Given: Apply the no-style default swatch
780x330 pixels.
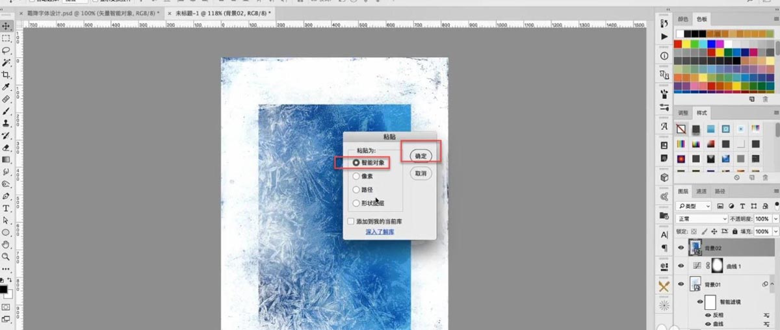Looking at the screenshot, I should point(681,129).
